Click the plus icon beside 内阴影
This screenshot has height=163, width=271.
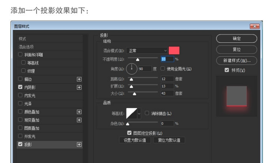pyautogui.click(x=79, y=87)
